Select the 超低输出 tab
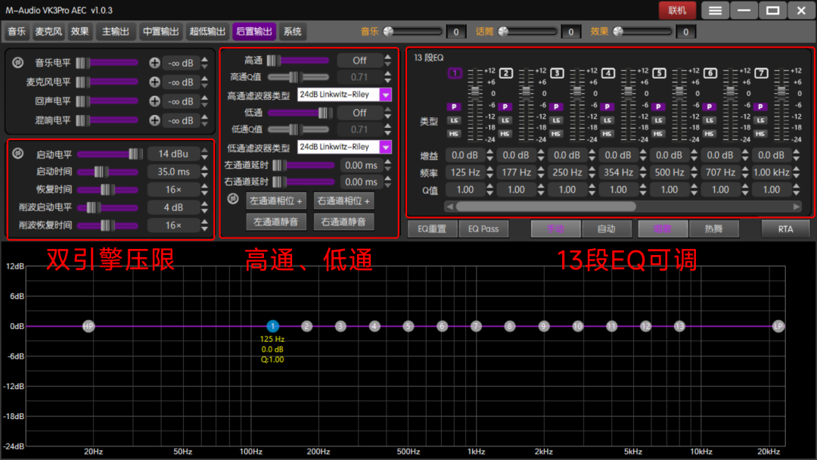 tap(207, 32)
